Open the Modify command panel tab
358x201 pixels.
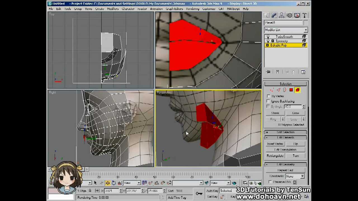(x=274, y=16)
